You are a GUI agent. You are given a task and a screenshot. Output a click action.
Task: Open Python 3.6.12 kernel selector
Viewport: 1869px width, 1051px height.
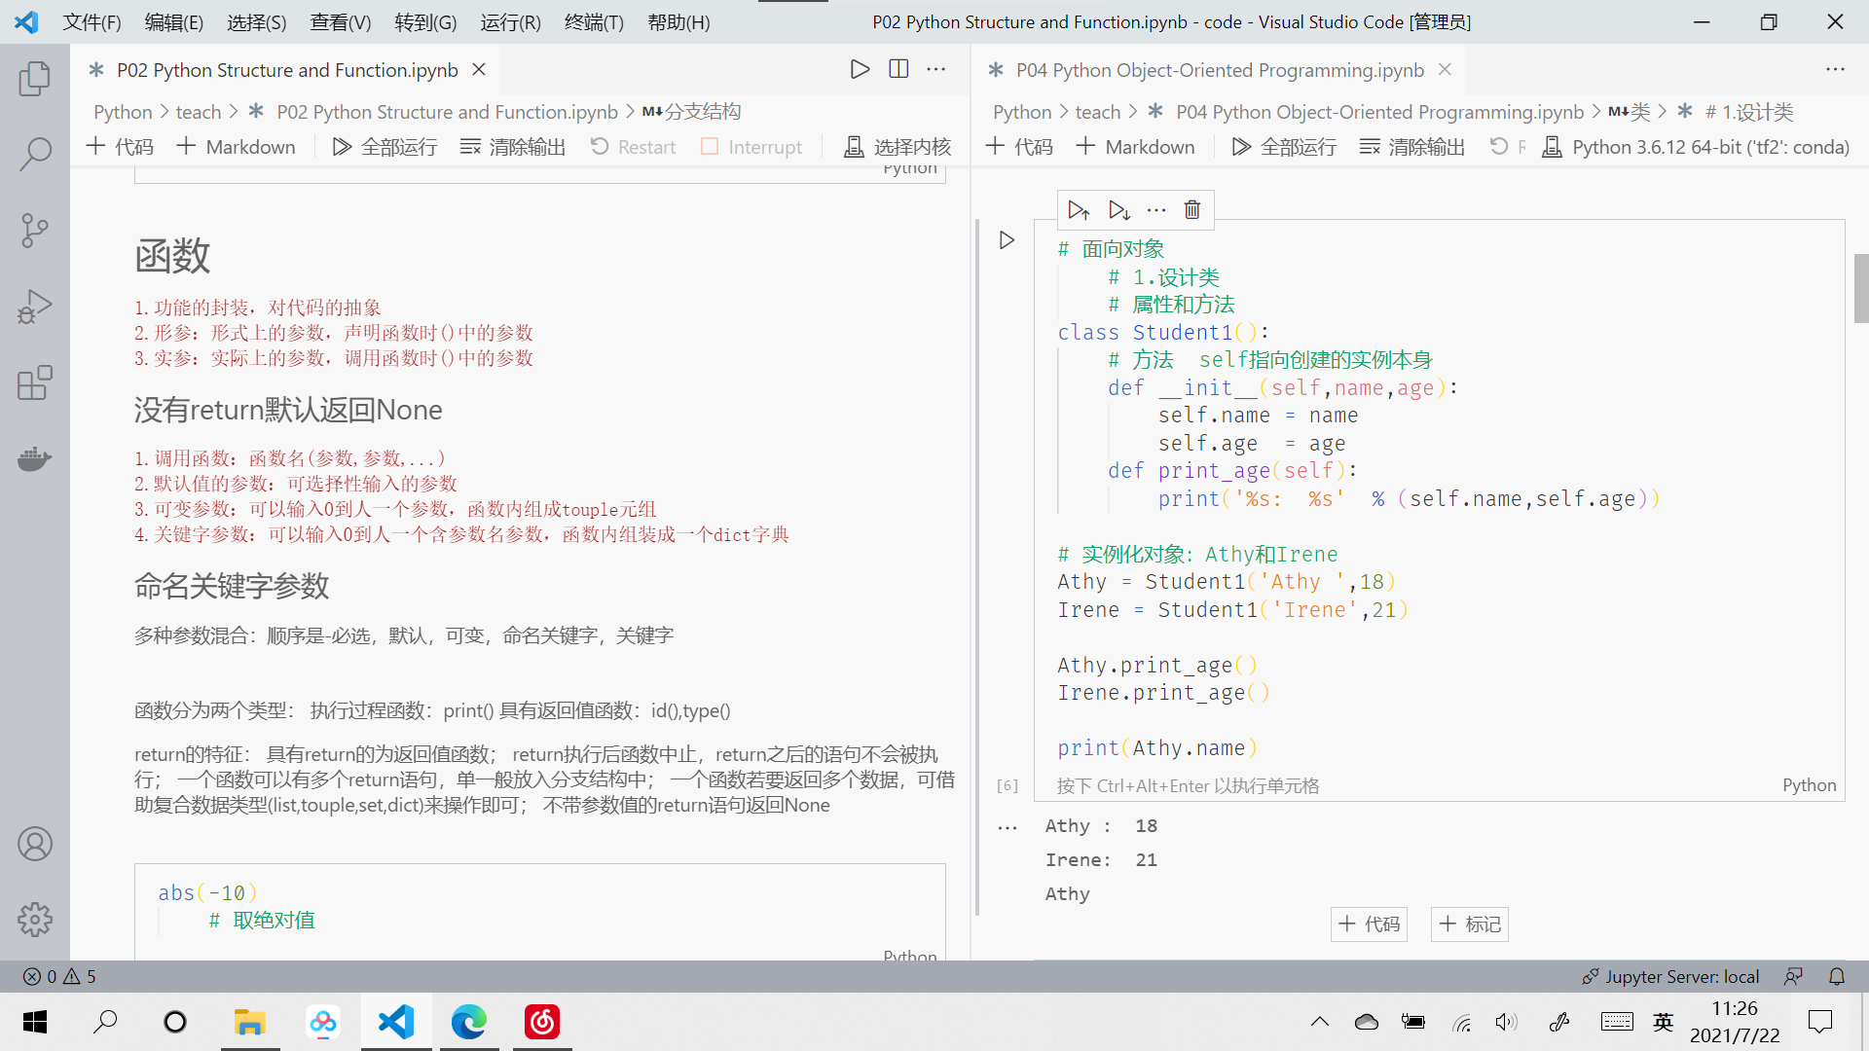1697,147
